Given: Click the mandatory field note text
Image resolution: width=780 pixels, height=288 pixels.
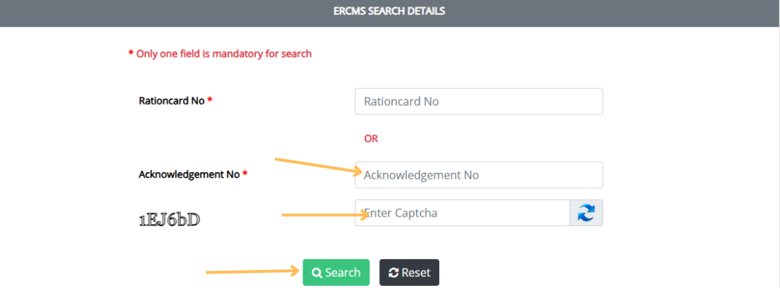Looking at the screenshot, I should click(x=224, y=54).
